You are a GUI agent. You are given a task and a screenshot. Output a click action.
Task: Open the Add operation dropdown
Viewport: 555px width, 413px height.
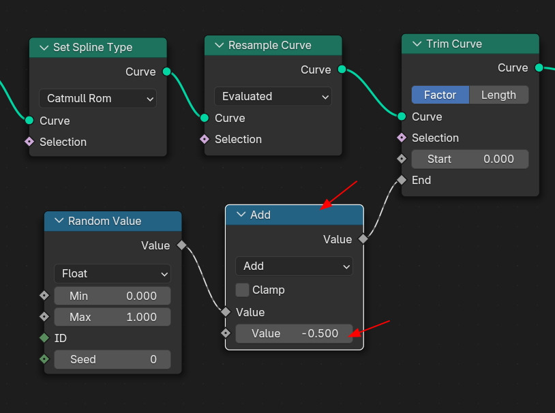point(294,266)
